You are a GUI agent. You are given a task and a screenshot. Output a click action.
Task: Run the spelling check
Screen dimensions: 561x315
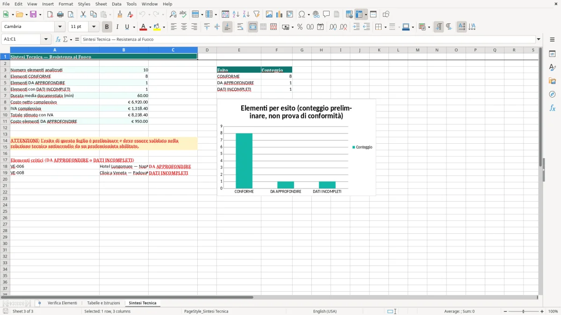(x=183, y=14)
